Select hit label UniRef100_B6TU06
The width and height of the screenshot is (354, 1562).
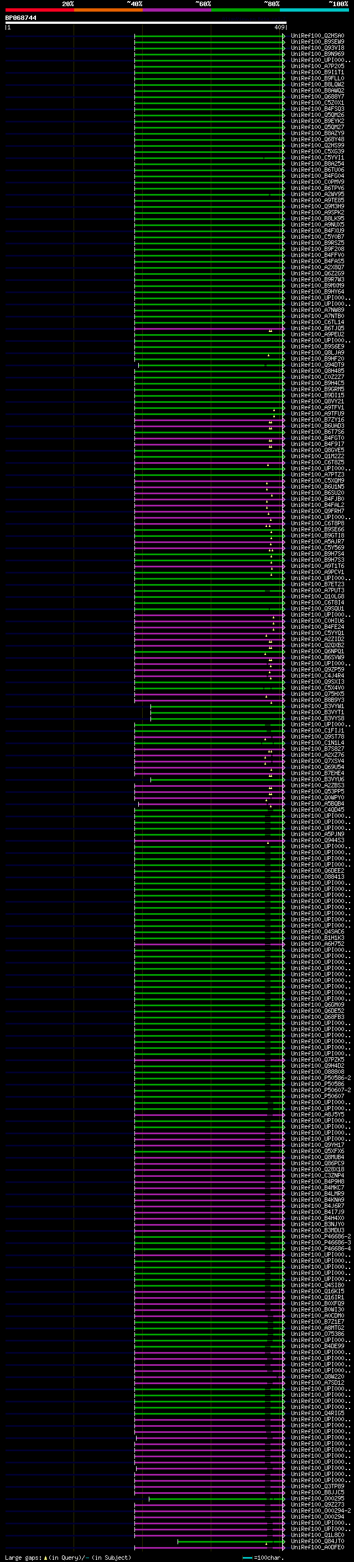coord(317,170)
